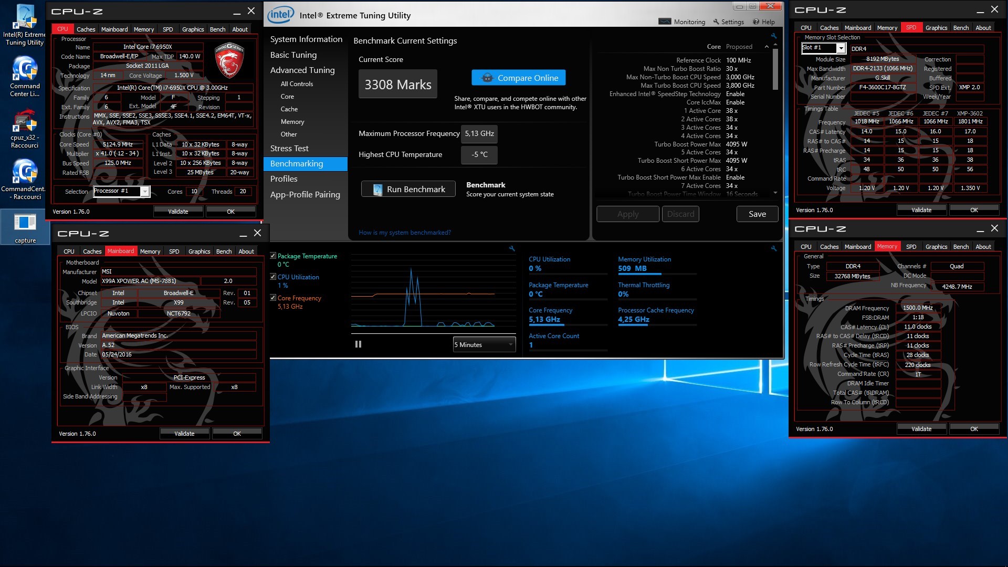The width and height of the screenshot is (1008, 567).
Task: Click wrench icon above proposed settings list
Action: coord(773,36)
